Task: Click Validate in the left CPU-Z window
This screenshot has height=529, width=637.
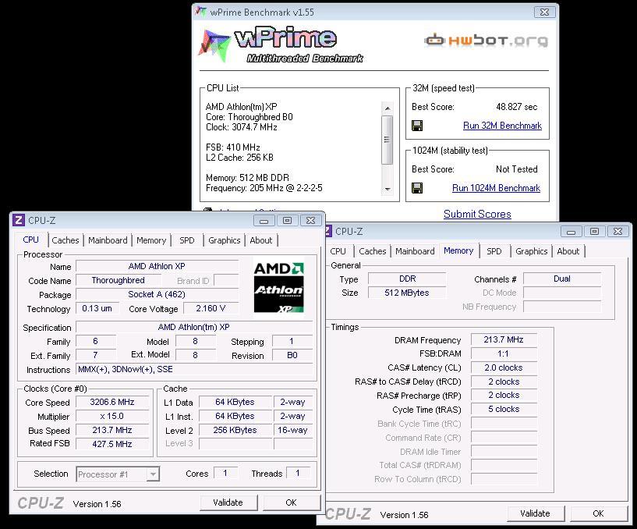Action: click(x=228, y=502)
